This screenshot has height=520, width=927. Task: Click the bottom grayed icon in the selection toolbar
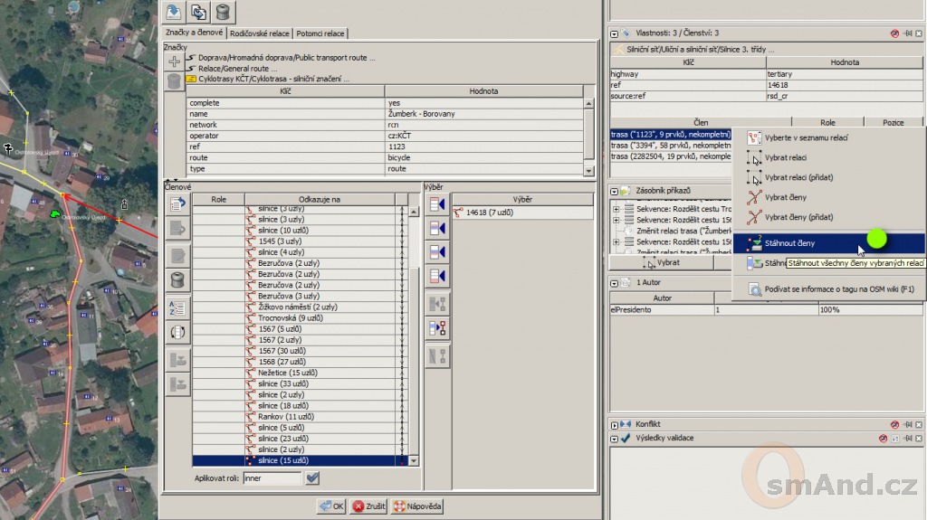click(x=437, y=356)
